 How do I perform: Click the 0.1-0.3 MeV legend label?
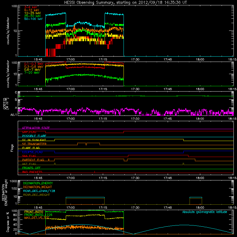pyautogui.click(x=34, y=64)
